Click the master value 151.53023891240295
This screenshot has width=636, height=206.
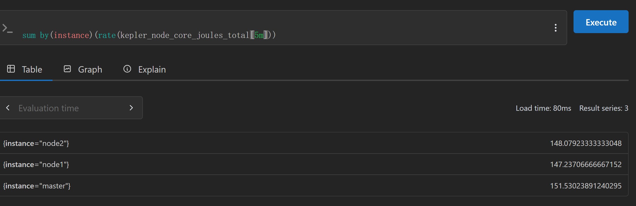tap(586, 186)
